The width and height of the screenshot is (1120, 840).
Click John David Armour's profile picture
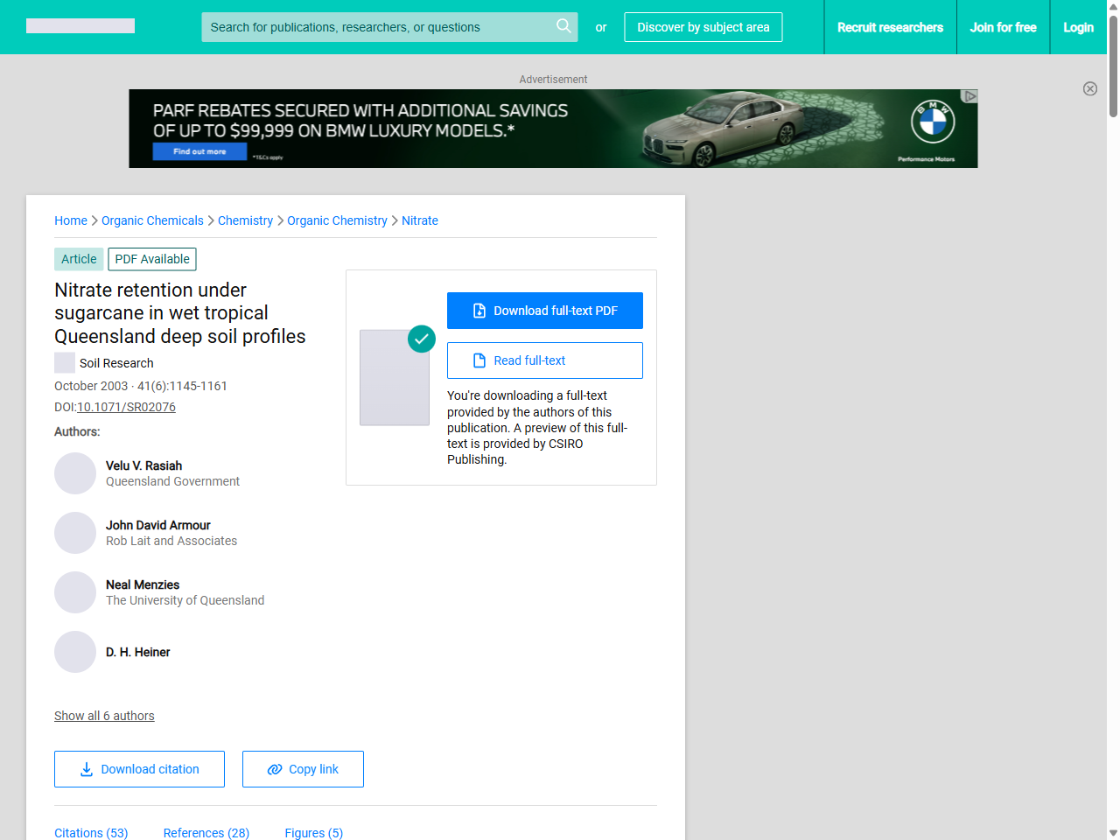pyautogui.click(x=75, y=533)
